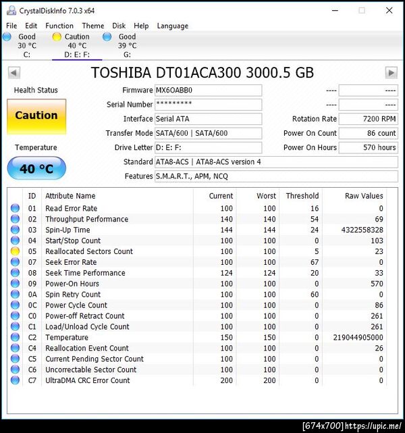
Task: Click status icon of Current Pending Sector Count row
Action: pos(15,359)
